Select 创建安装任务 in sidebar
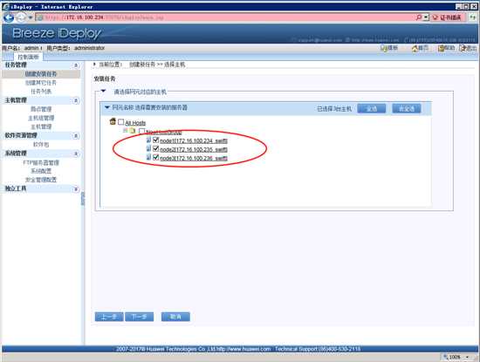The width and height of the screenshot is (480, 362). 41,74
